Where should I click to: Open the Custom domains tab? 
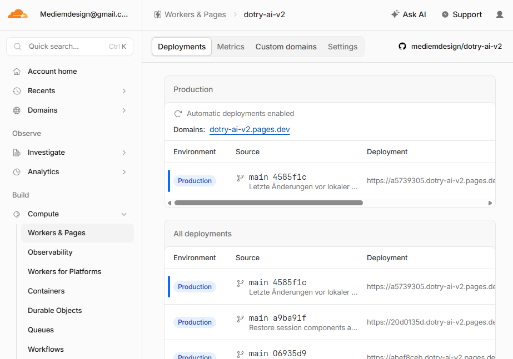click(286, 47)
